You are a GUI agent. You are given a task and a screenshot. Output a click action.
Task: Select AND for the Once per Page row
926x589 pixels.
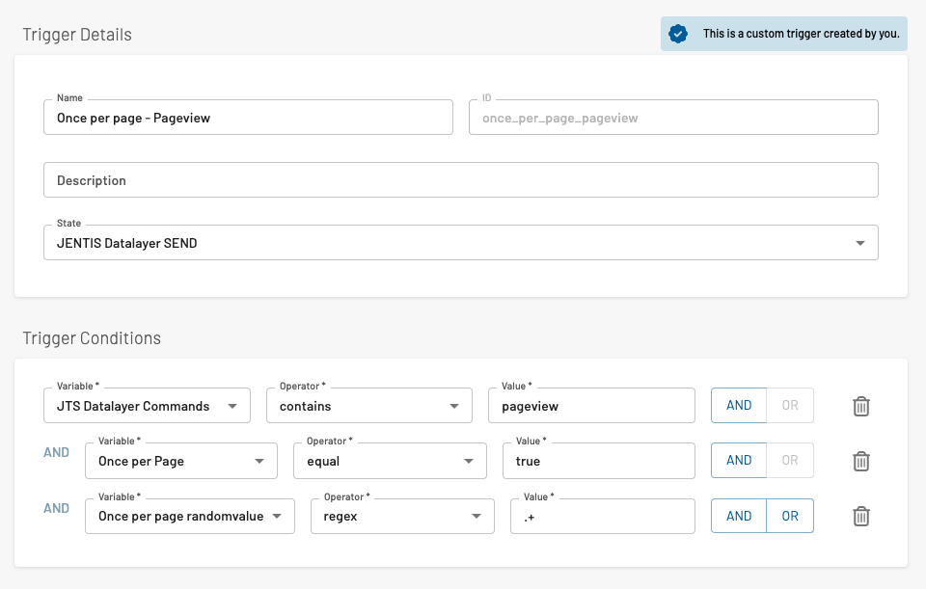[x=739, y=461]
